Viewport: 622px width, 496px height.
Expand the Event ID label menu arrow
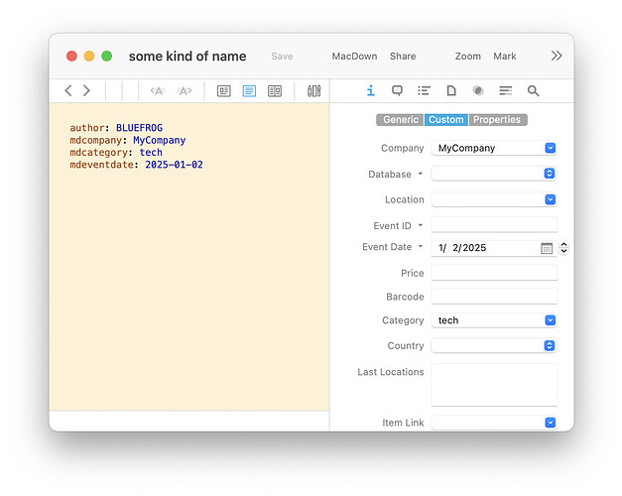421,225
